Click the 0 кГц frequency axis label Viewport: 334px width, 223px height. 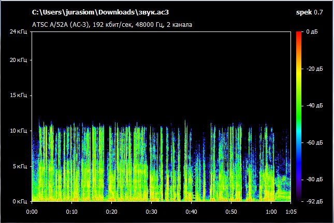[x=20, y=201]
